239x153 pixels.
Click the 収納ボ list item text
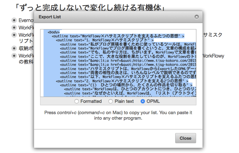point(26,49)
